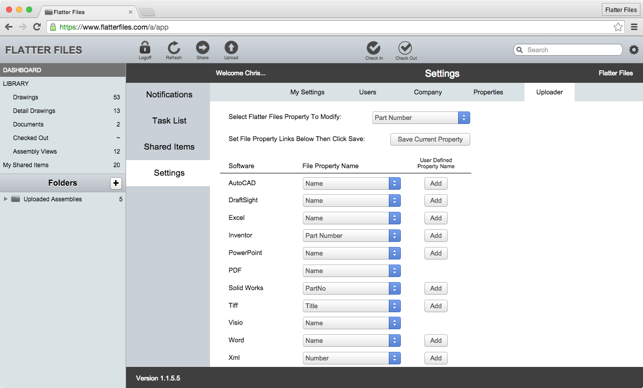Close the Flatter Files browser tab
This screenshot has height=388, width=643.
pyautogui.click(x=131, y=12)
